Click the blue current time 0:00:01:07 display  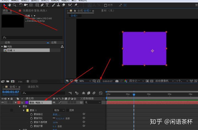click(x=11, y=92)
